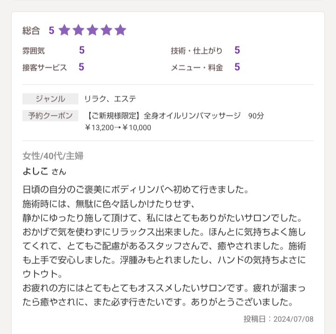Select the 予約クーポン gray tag
336x334 pixels.
[x=50, y=116]
